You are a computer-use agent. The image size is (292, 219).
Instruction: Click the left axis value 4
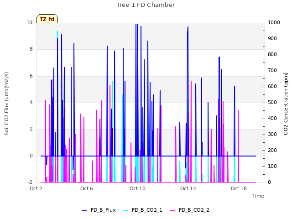(31, 102)
